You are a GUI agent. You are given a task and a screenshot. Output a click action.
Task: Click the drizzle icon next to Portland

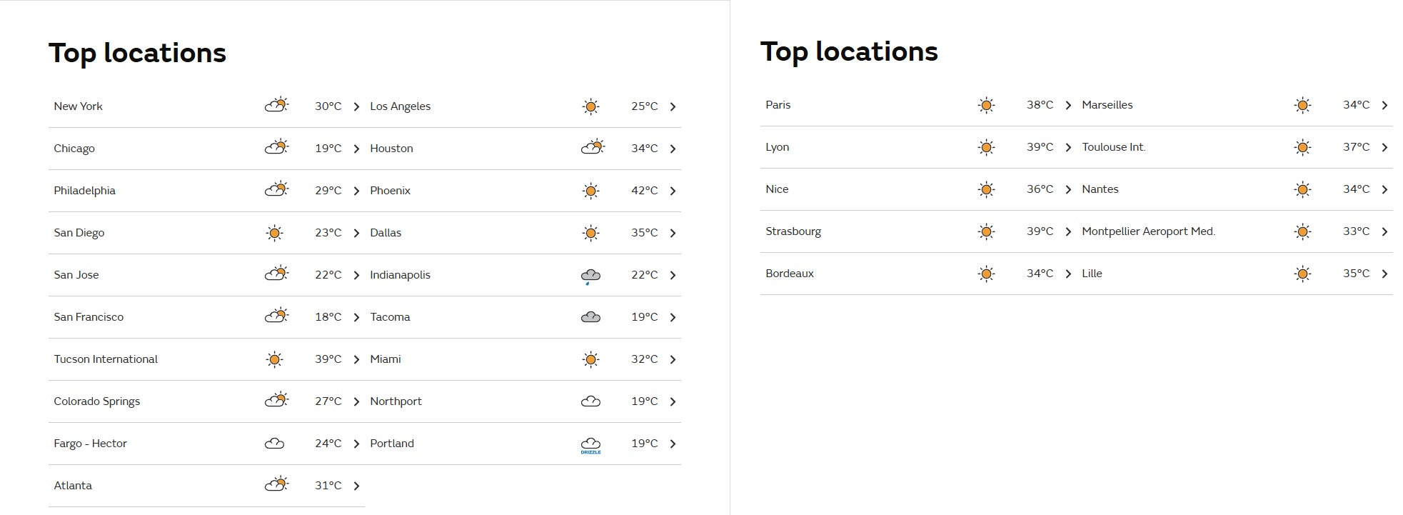pyautogui.click(x=590, y=446)
